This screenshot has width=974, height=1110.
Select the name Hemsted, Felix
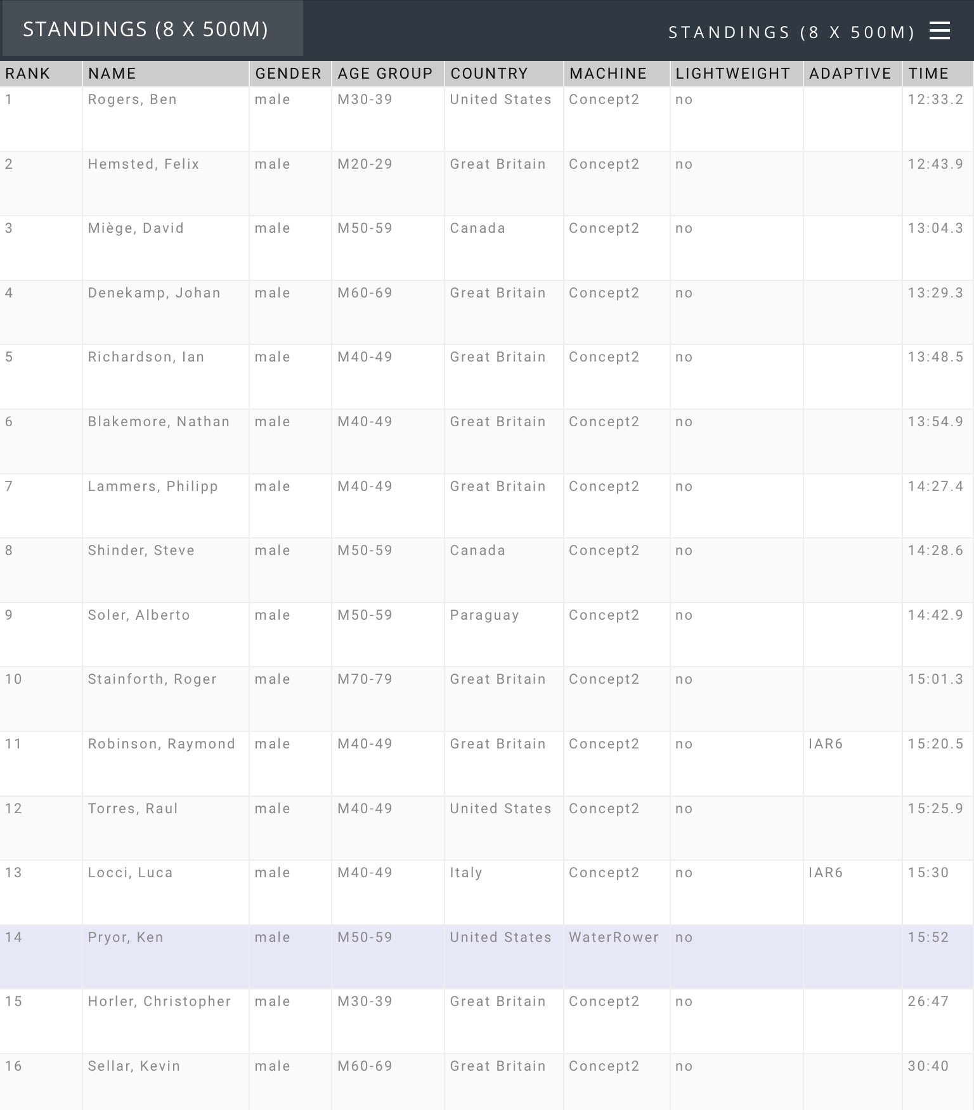pyautogui.click(x=143, y=164)
